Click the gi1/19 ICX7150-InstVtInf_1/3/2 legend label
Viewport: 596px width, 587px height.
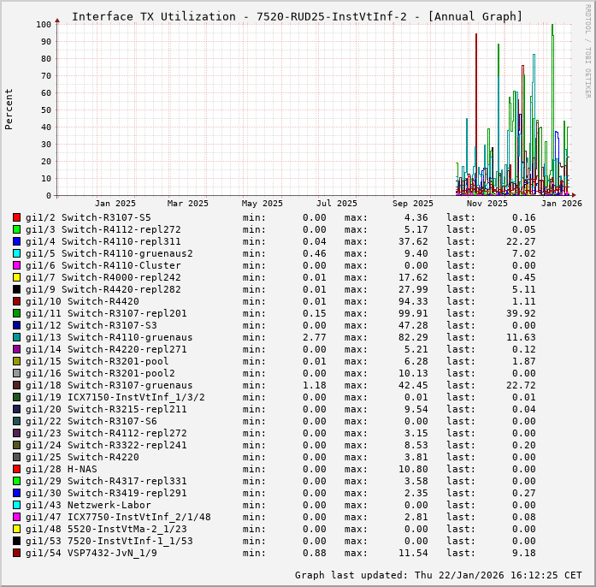pos(115,397)
